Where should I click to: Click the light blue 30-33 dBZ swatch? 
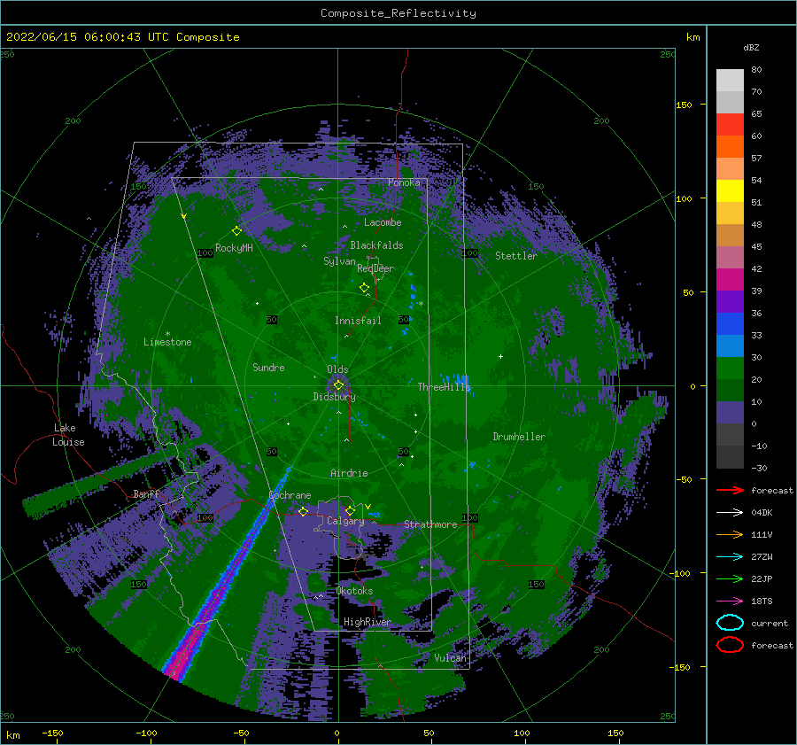730,346
